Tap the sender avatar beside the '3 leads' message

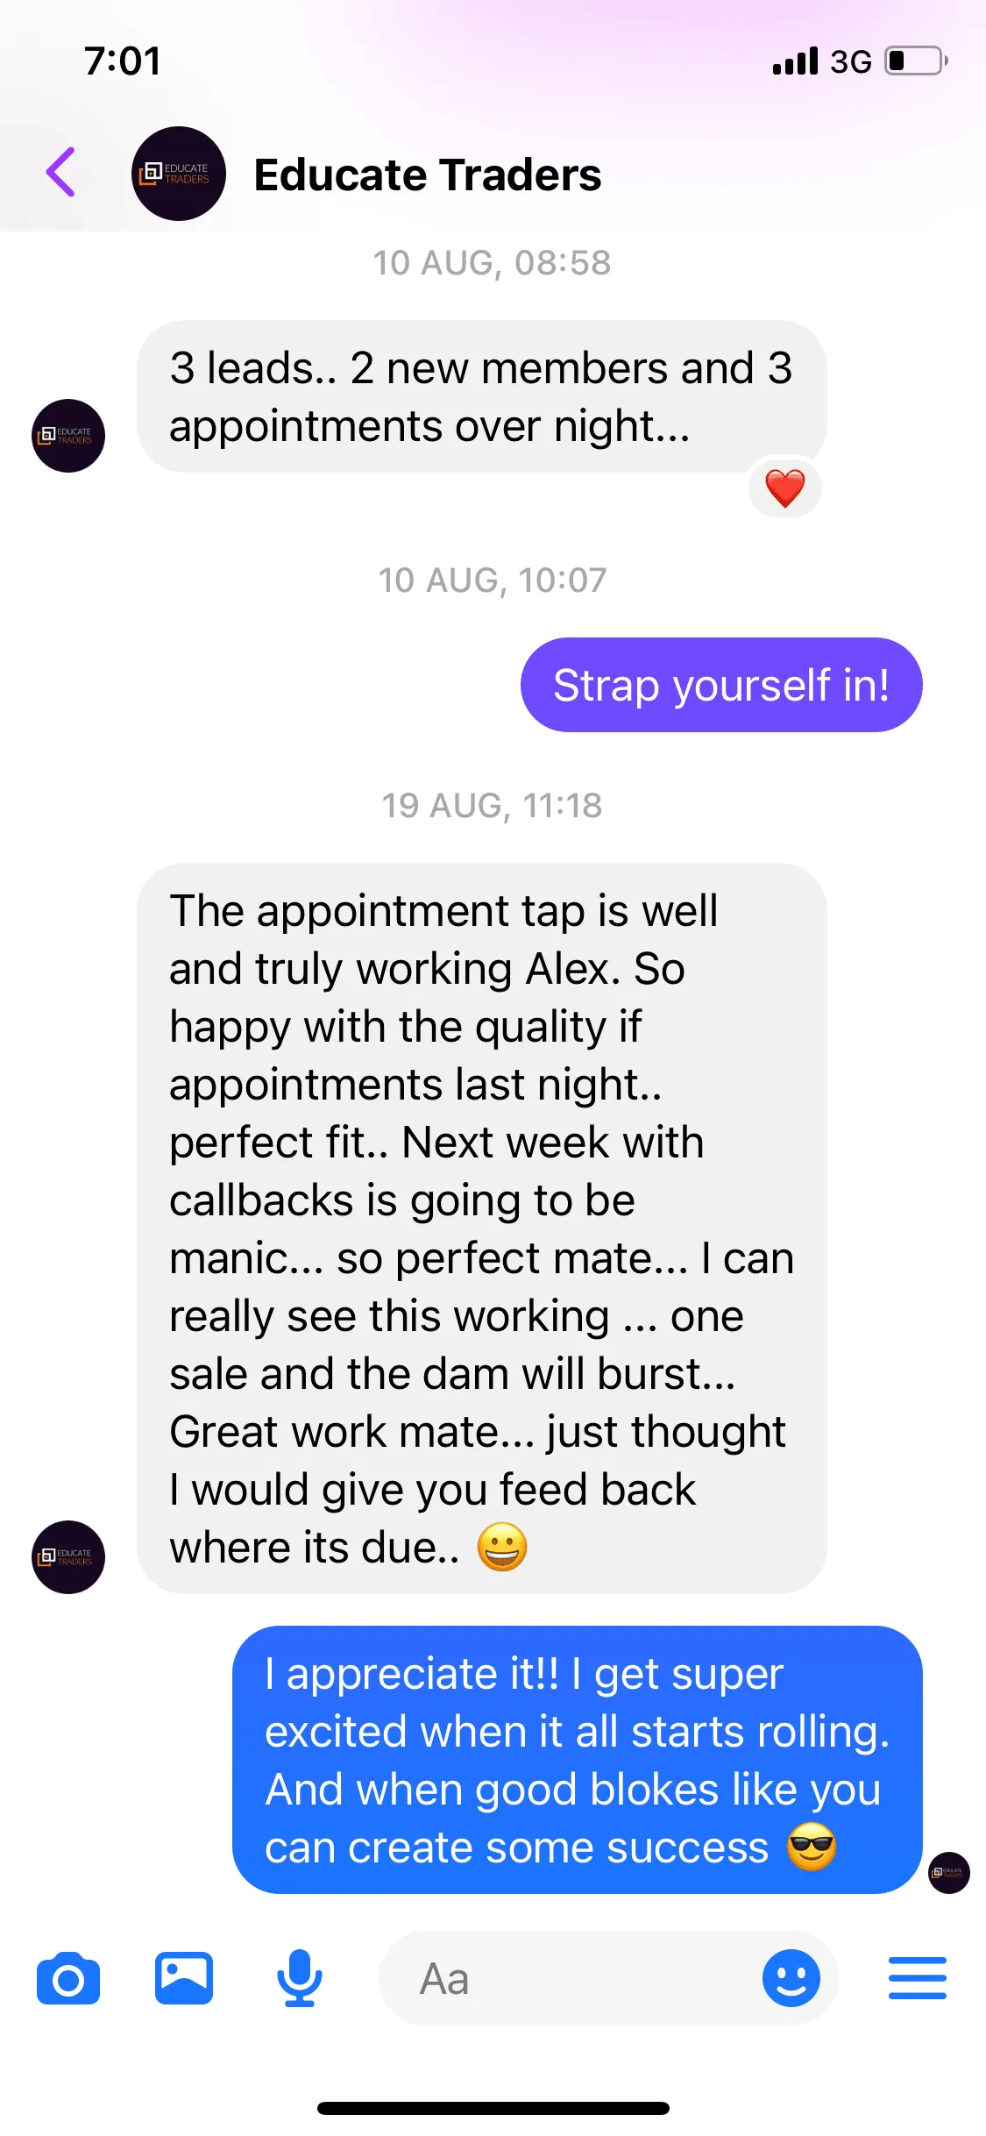click(68, 436)
